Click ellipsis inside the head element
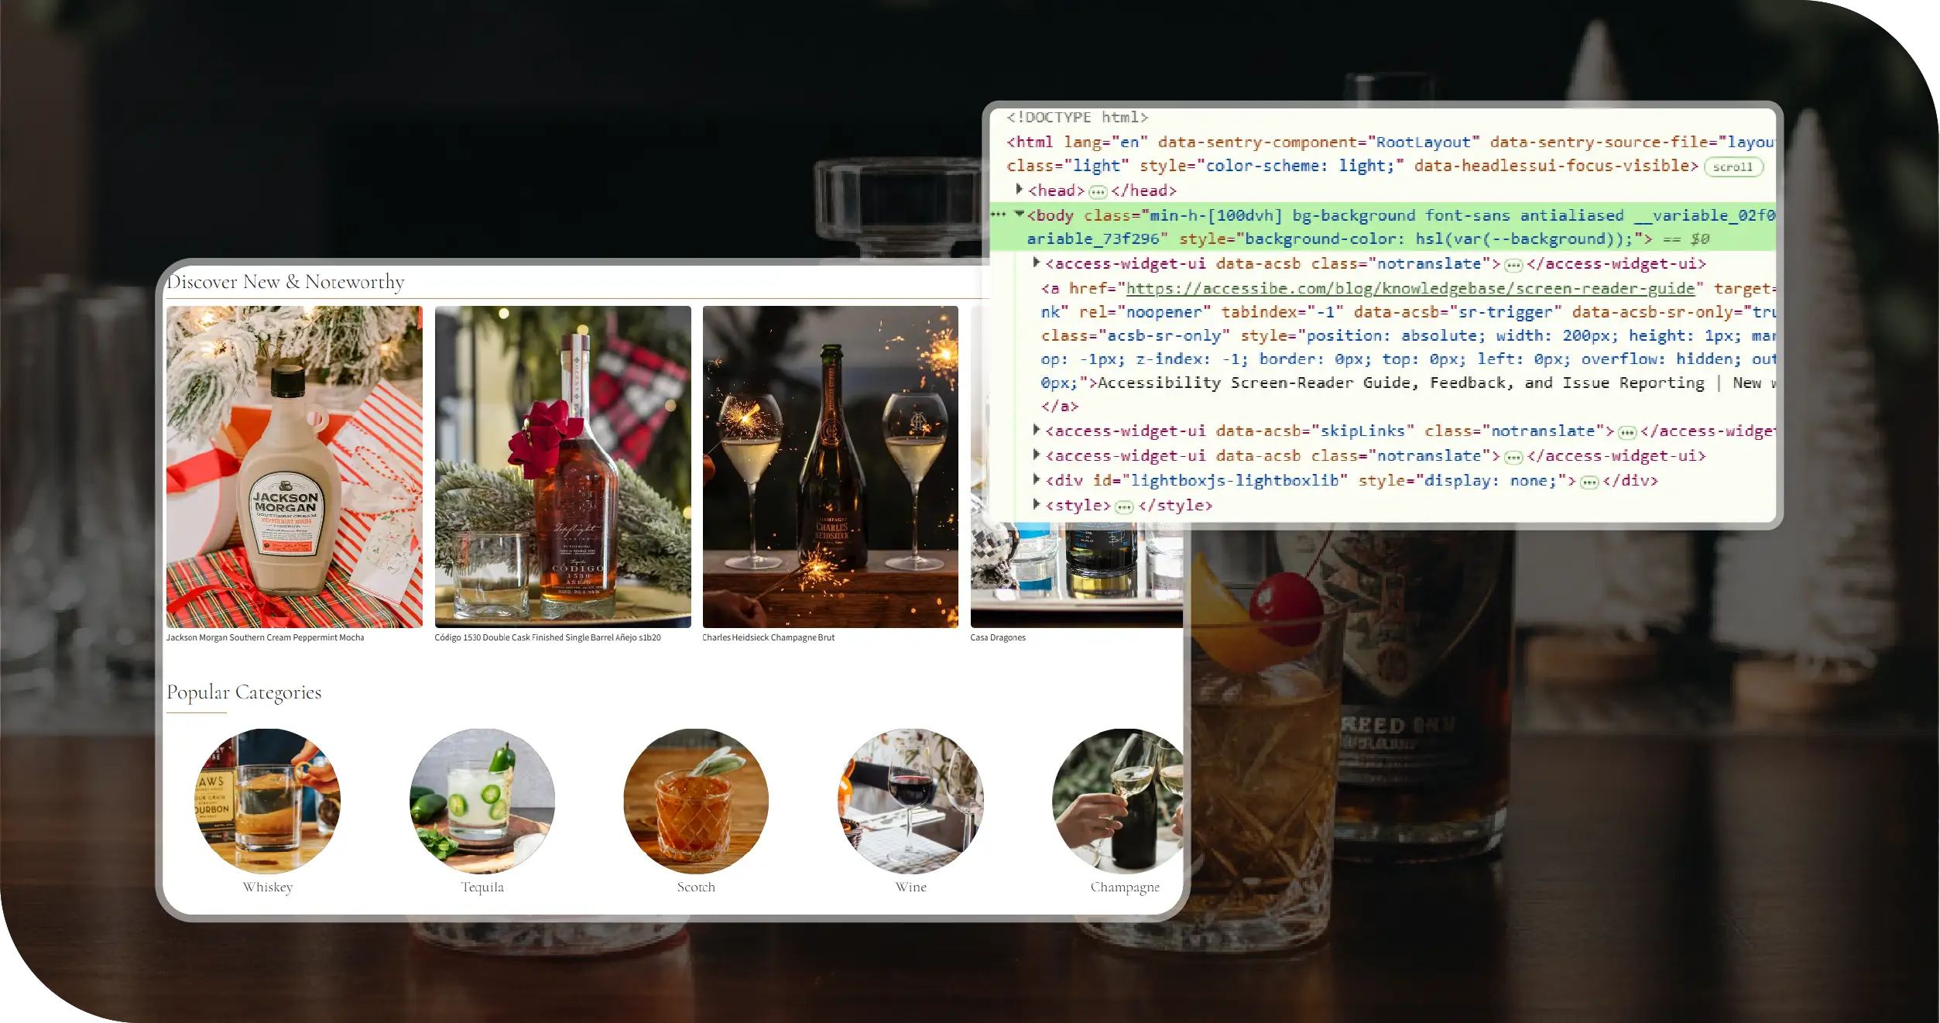 tap(1098, 191)
